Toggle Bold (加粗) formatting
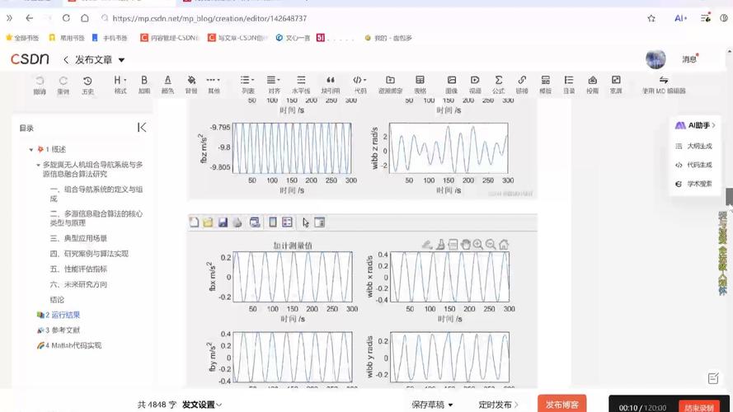Image resolution: width=733 pixels, height=412 pixels. pos(144,85)
